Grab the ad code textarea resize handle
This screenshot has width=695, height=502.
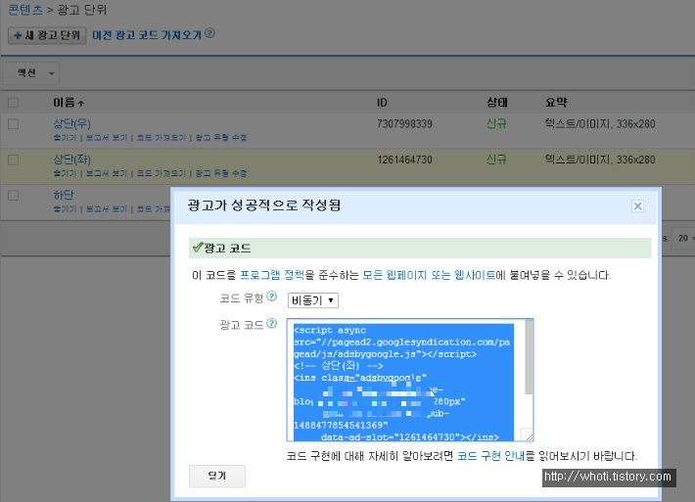coord(528,435)
